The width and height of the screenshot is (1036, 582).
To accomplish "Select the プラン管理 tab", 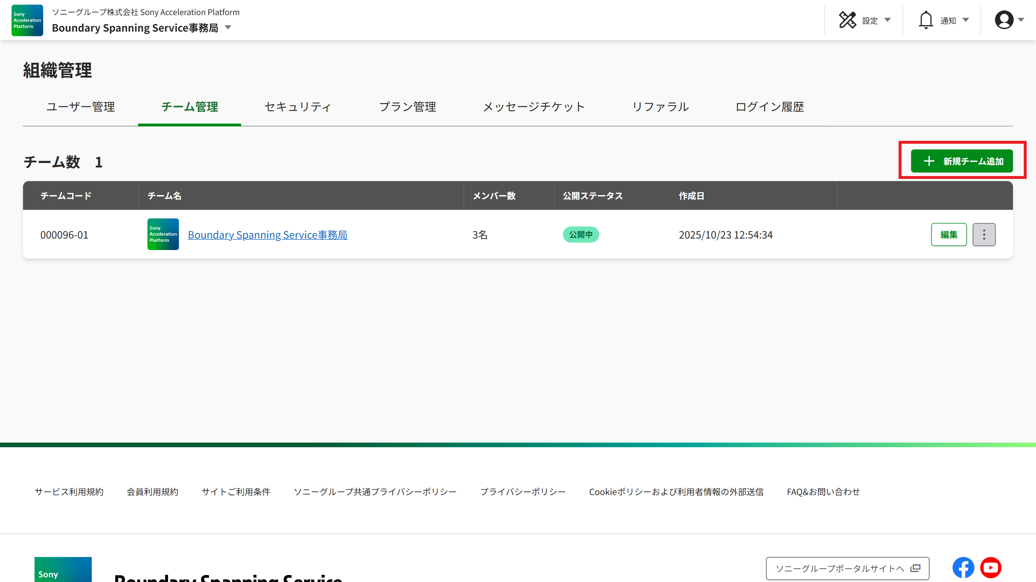I will tap(408, 107).
